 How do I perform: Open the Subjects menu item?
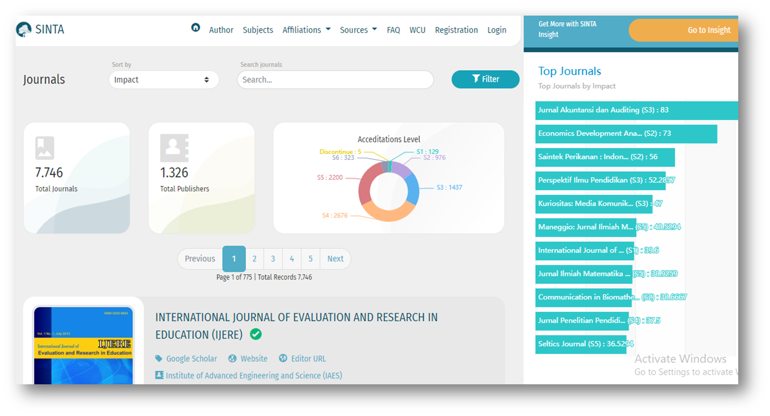coord(258,30)
